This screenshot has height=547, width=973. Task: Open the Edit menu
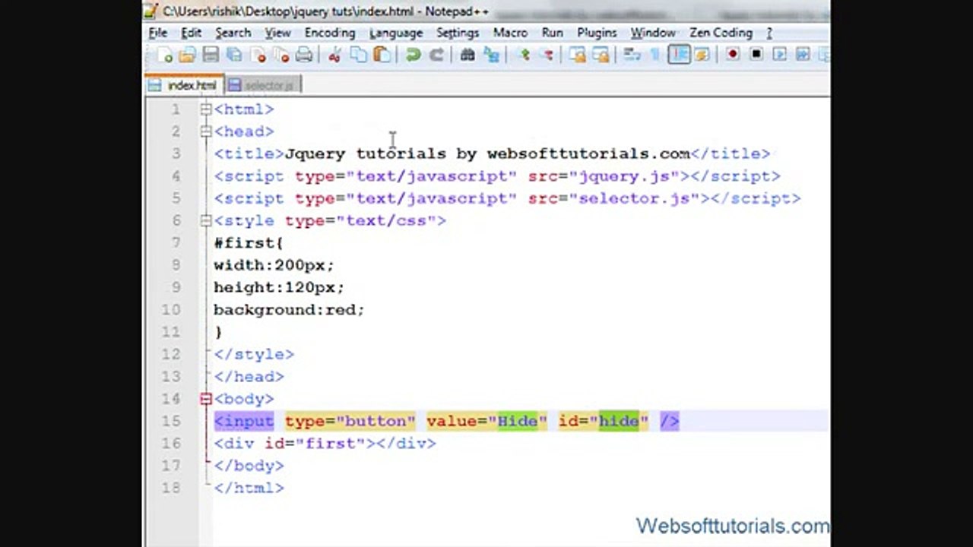[191, 33]
